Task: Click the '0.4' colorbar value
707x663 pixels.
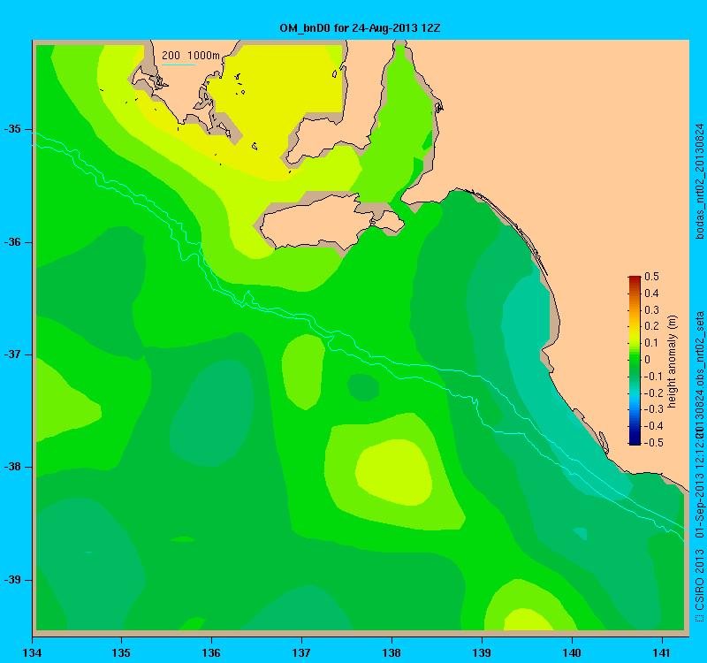Action: coord(651,293)
